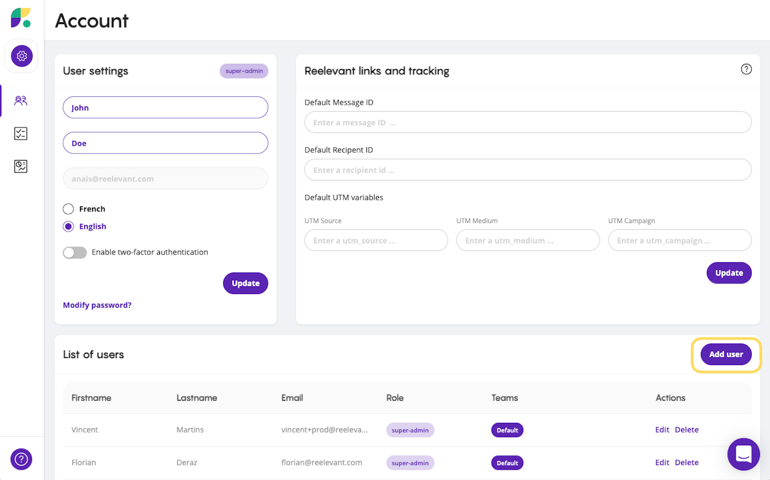Focus the UTM Source input
This screenshot has height=480, width=770.
pos(376,241)
